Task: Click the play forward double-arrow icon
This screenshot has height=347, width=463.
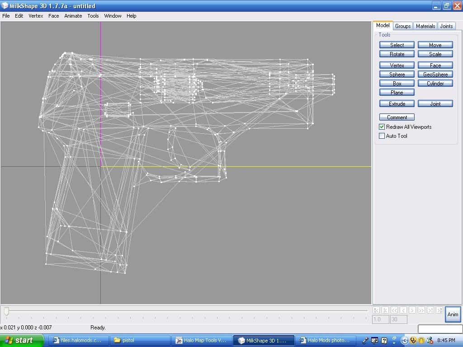Action: pos(421,310)
